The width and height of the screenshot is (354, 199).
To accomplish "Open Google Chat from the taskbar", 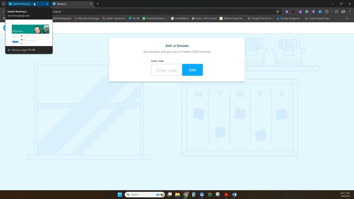I will pos(210,195).
